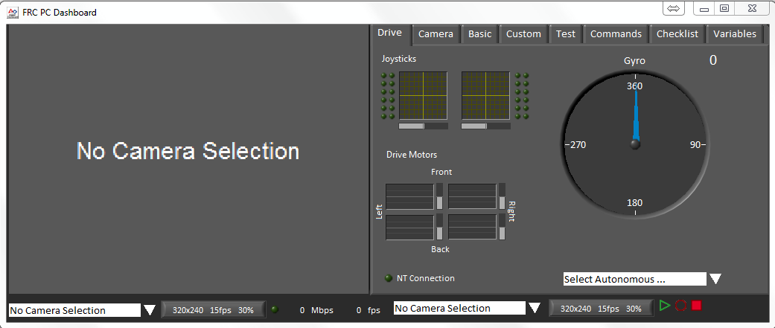Click the NT Connection indicator LED
This screenshot has height=328, width=775.
pos(389,278)
